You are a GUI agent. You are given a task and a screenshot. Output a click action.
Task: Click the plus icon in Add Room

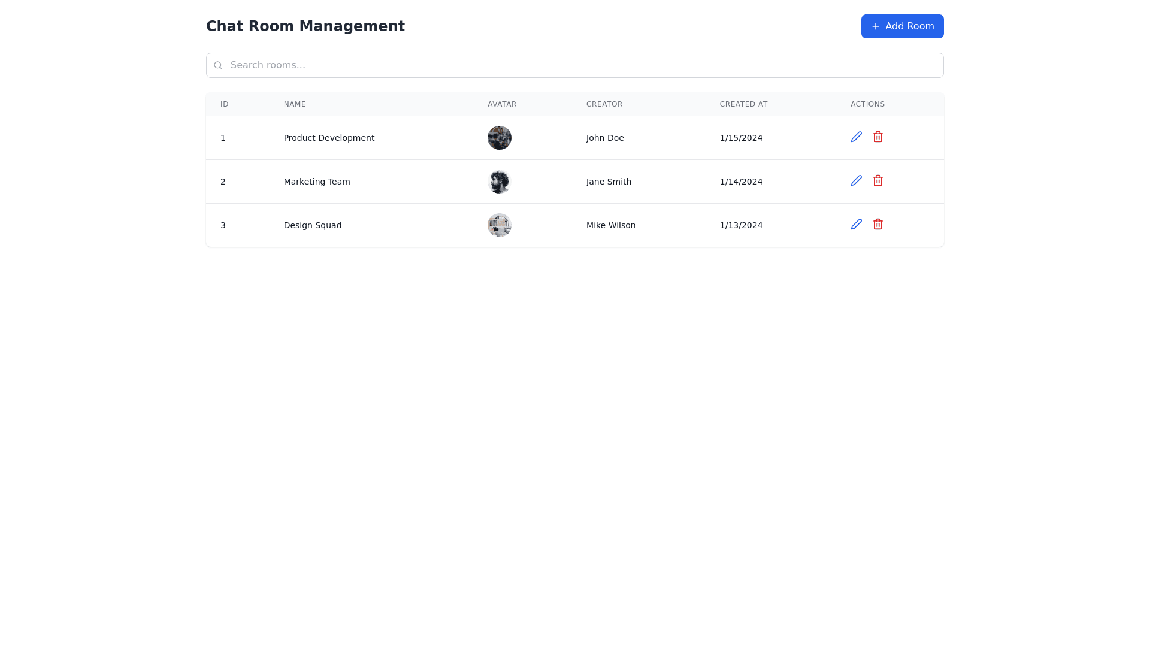click(x=875, y=26)
